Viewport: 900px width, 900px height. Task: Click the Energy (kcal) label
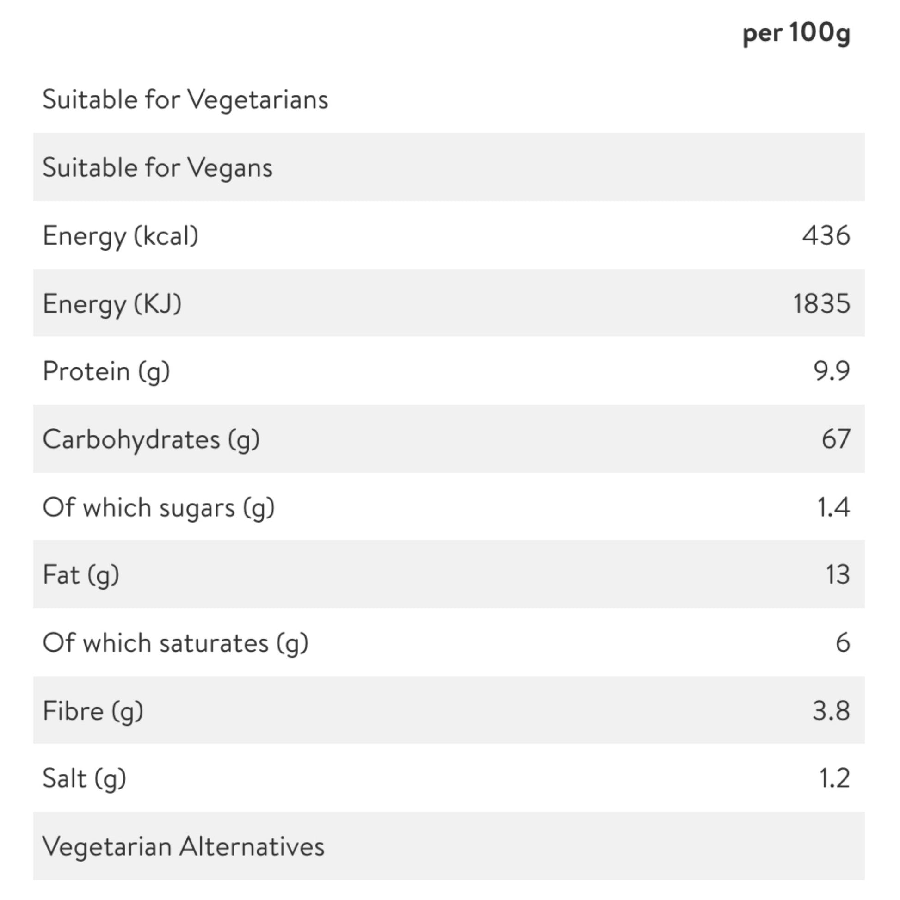click(x=121, y=236)
